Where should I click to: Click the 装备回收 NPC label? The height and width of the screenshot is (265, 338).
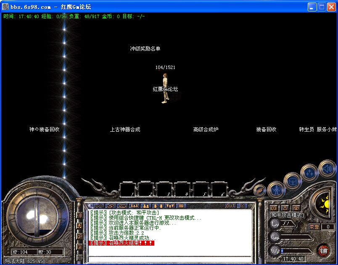click(266, 130)
